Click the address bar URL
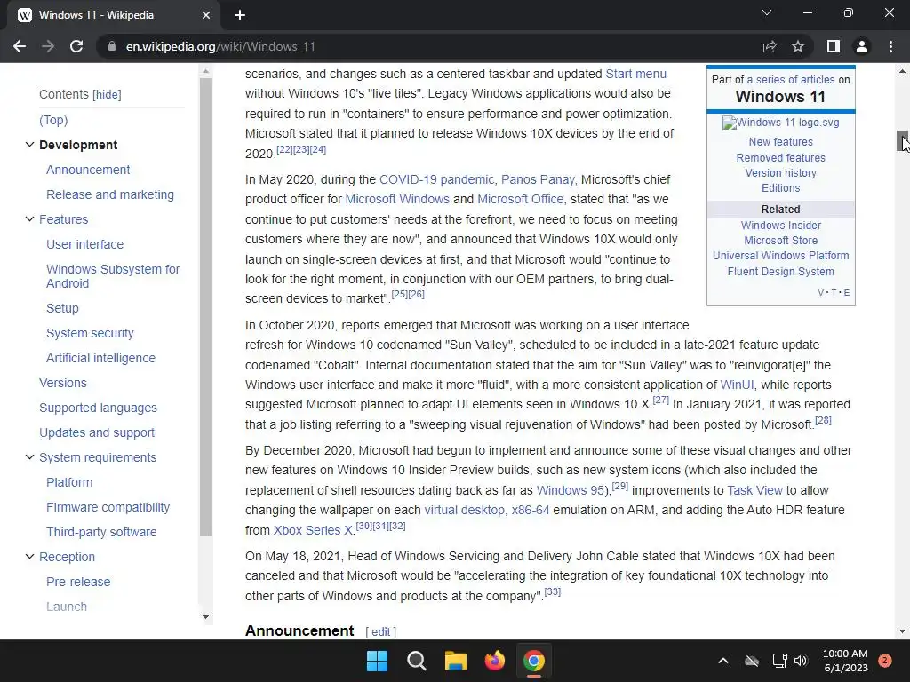This screenshot has width=910, height=682. click(x=220, y=46)
